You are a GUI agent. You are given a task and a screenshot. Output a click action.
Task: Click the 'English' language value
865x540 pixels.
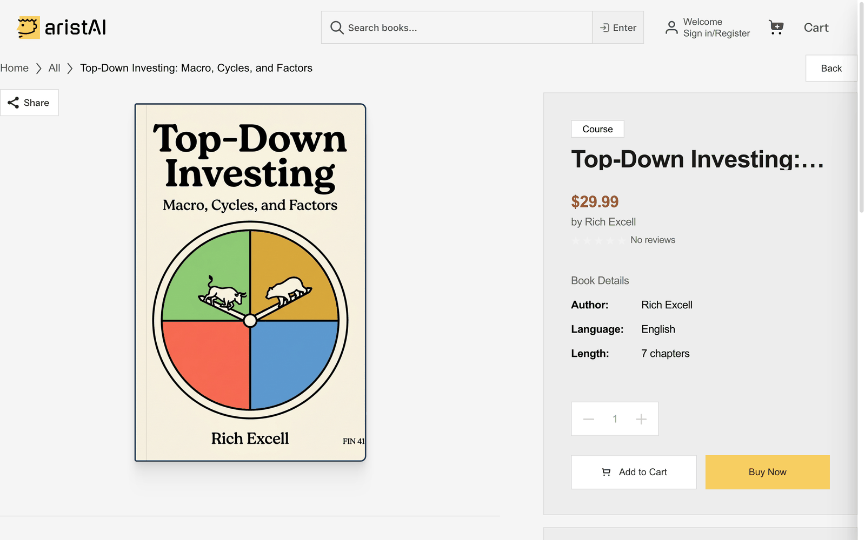[658, 329]
